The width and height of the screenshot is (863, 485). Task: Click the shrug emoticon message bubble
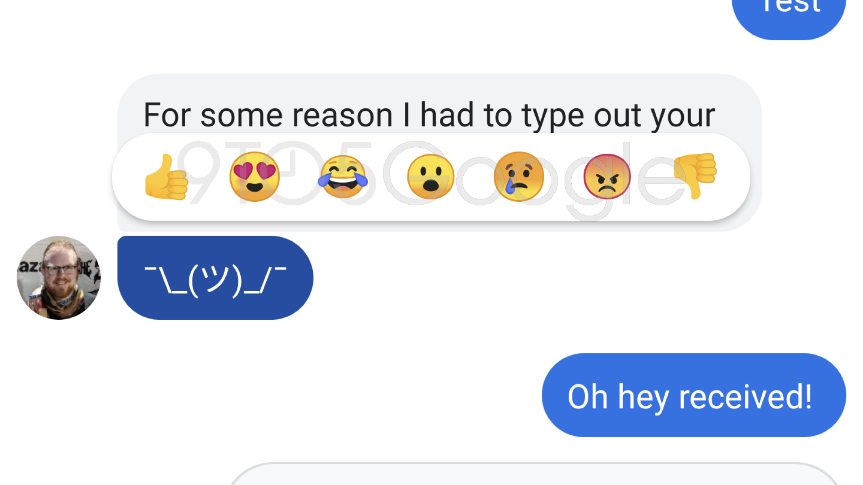215,278
